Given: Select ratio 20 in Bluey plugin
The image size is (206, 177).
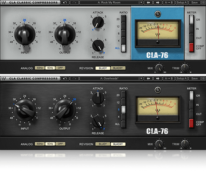Looking at the screenshot, I should point(123,19).
